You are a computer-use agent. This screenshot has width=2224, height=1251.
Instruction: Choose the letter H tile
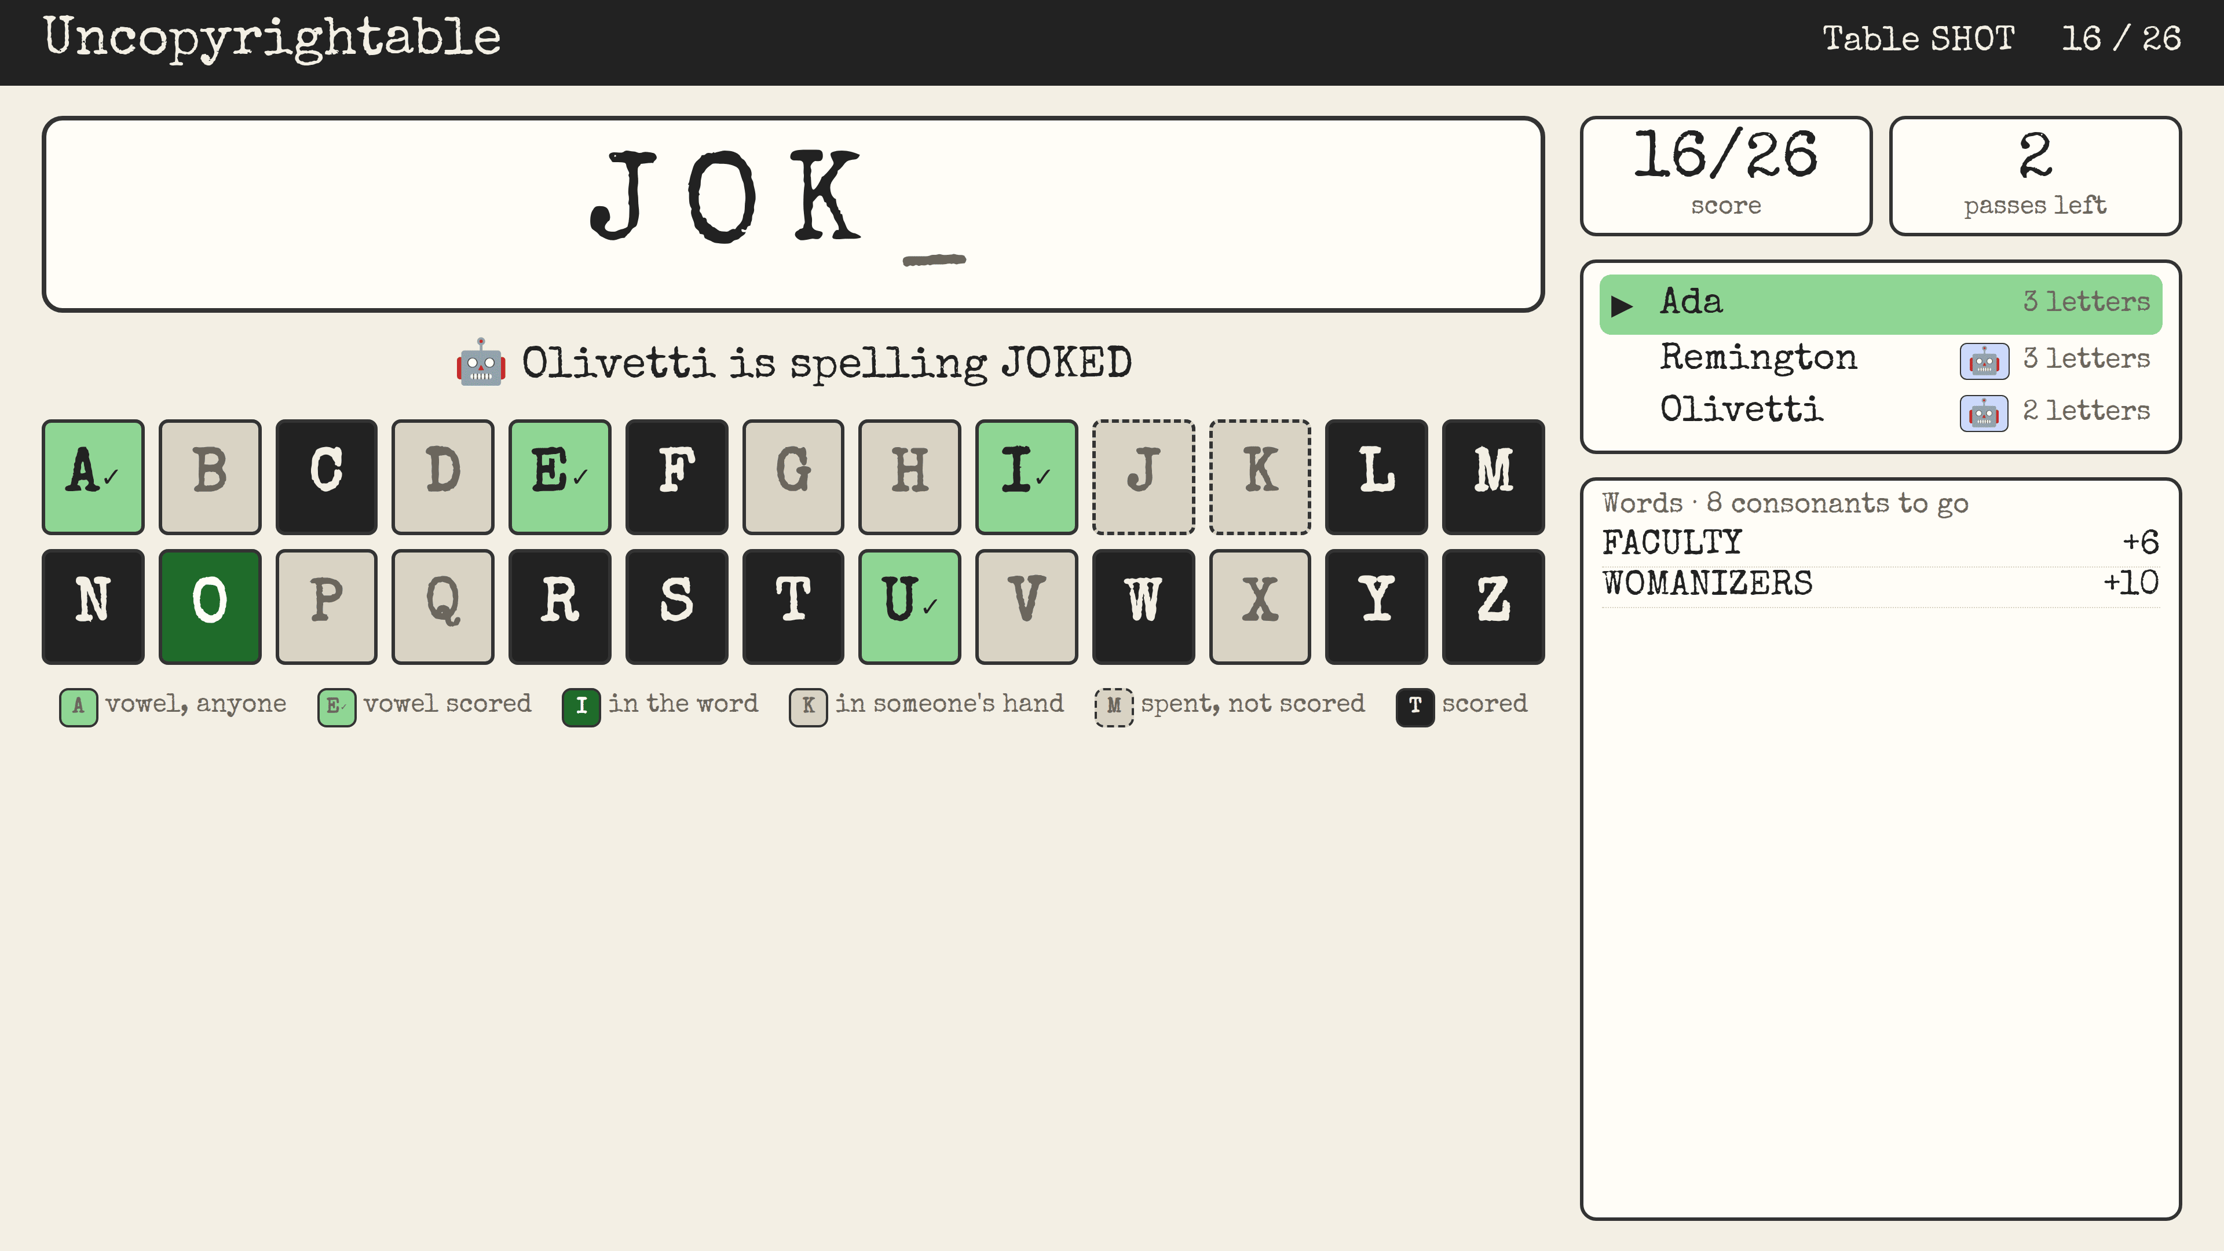(910, 477)
